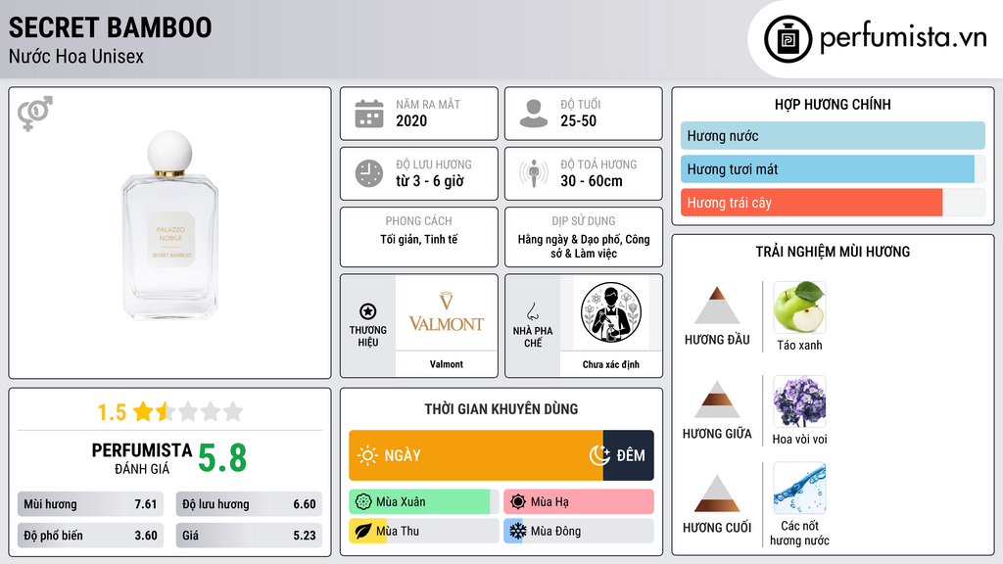The image size is (1003, 564).
Task: Click the launch year 2020 value
Action: 411,120
